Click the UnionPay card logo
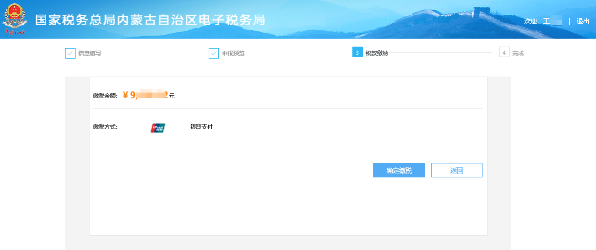The width and height of the screenshot is (596, 250). 158,128
